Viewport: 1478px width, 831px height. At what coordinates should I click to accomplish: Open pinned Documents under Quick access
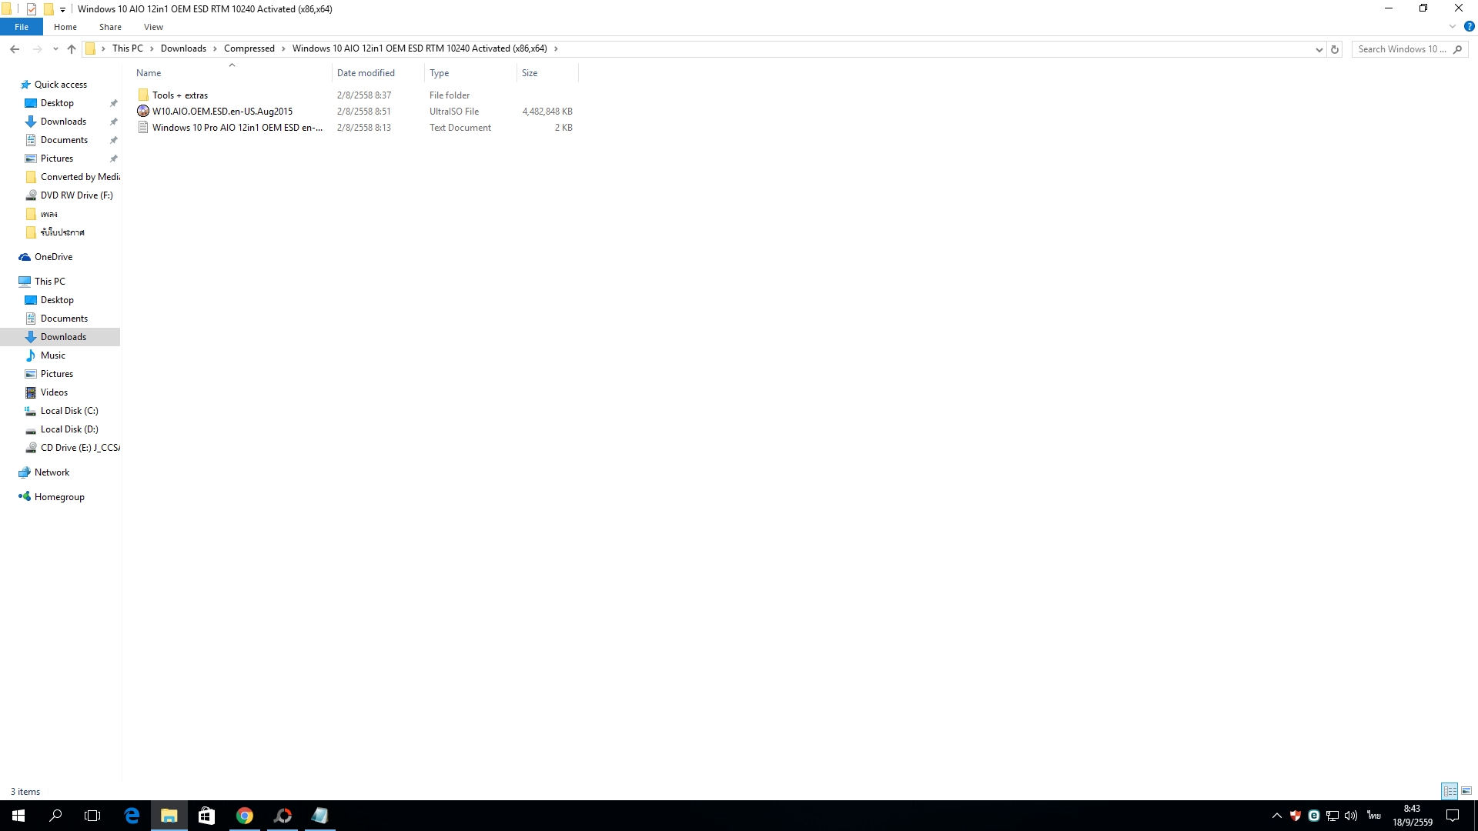pyautogui.click(x=64, y=140)
